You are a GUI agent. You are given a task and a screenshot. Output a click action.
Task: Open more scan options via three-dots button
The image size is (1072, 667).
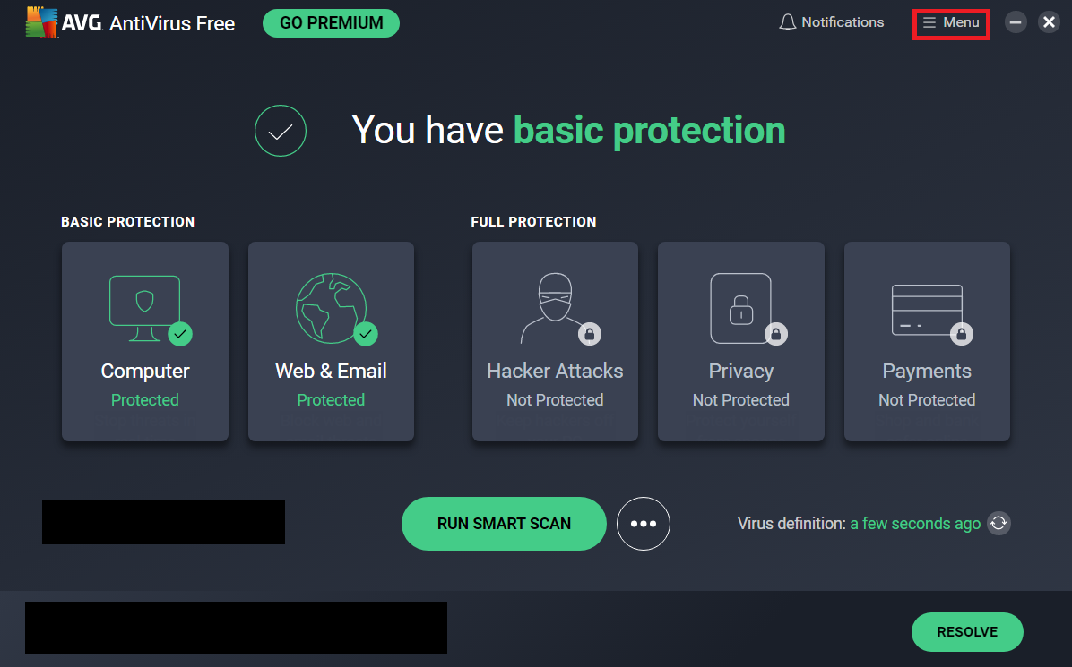644,524
